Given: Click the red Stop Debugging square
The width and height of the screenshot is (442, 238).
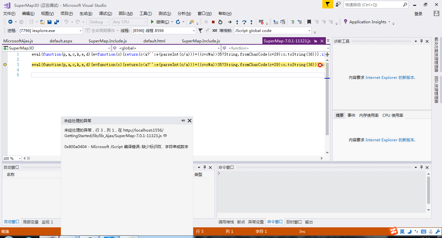Looking at the screenshot, I should pos(213,22).
